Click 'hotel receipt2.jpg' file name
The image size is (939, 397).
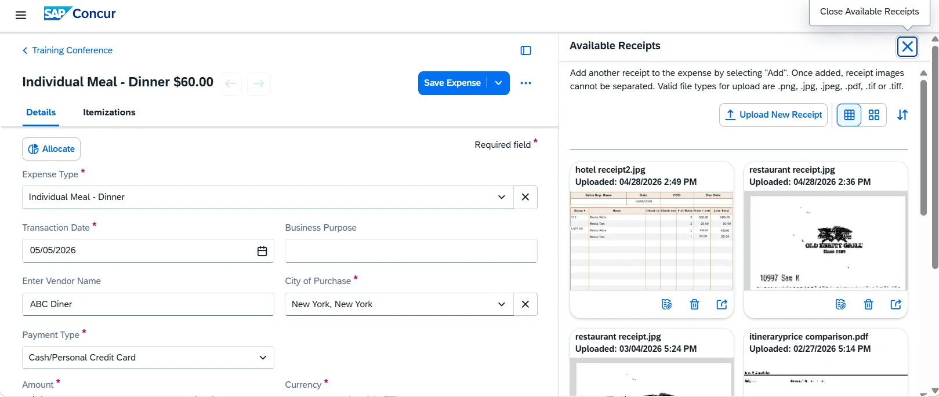pyautogui.click(x=610, y=170)
